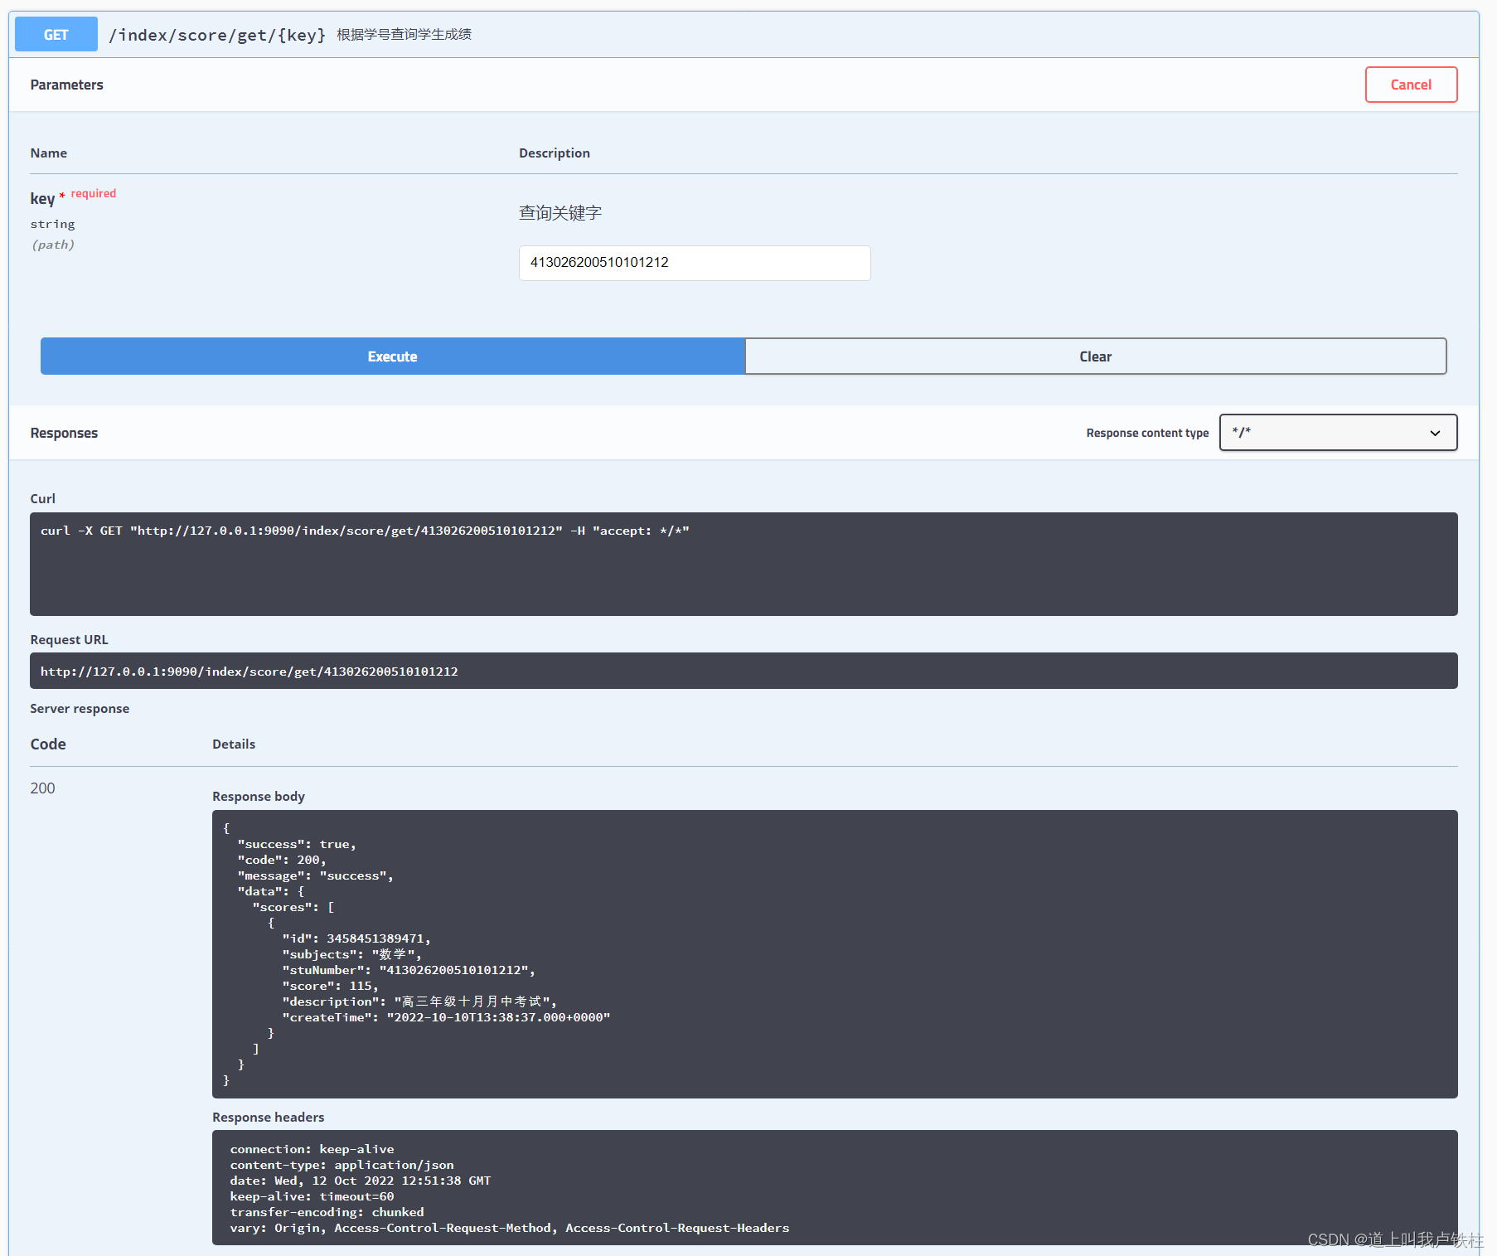Click the "createTime" line in response
The height and width of the screenshot is (1256, 1497).
click(446, 1017)
